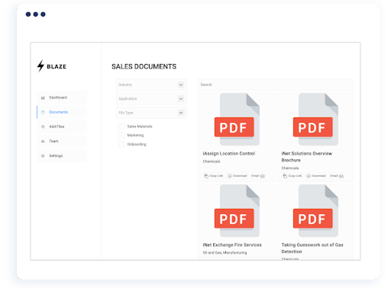Click the Documents file icon in sidebar
The image size is (391, 288).
pyautogui.click(x=42, y=112)
